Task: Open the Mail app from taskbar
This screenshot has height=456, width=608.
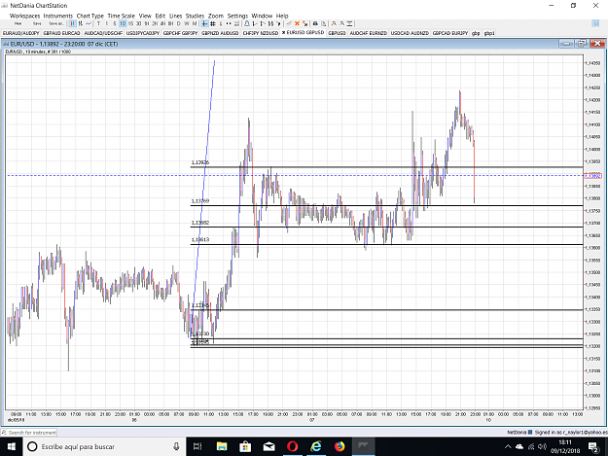Action: tap(268, 446)
